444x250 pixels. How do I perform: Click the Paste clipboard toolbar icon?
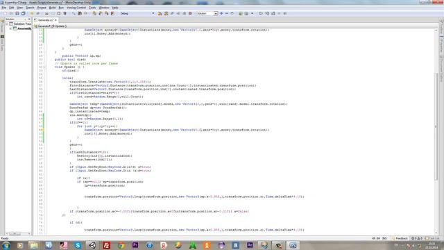pyautogui.click(x=59, y=13)
